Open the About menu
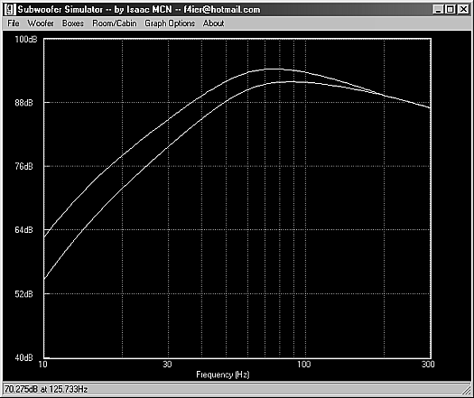The image size is (474, 398). [x=213, y=23]
